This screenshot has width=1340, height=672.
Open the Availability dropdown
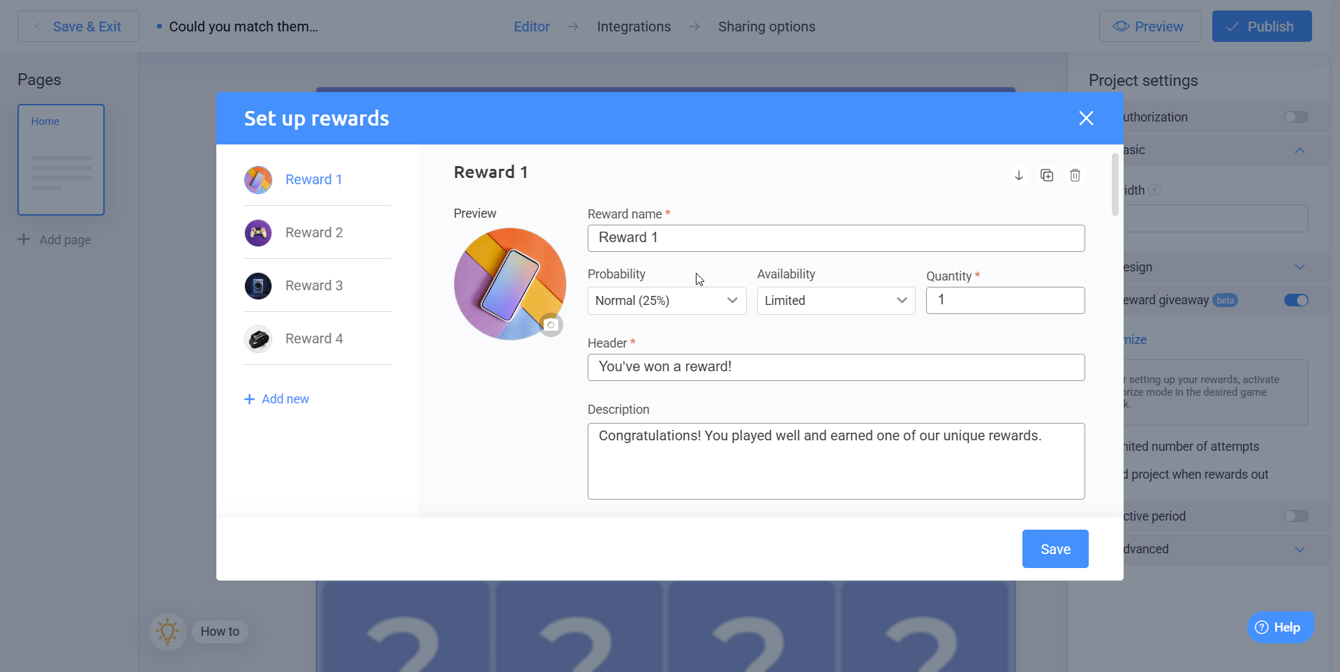click(x=835, y=301)
